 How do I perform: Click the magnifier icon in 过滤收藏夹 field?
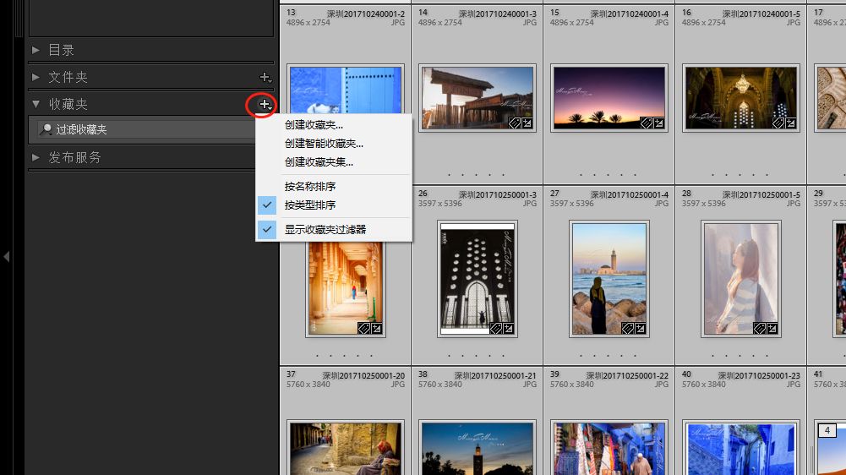point(46,129)
